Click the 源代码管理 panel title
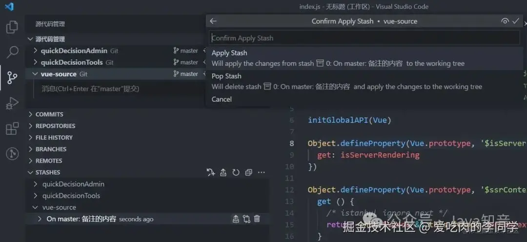This screenshot has width=527, height=242. 50,24
